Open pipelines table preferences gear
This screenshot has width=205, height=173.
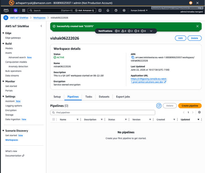tap(199, 112)
